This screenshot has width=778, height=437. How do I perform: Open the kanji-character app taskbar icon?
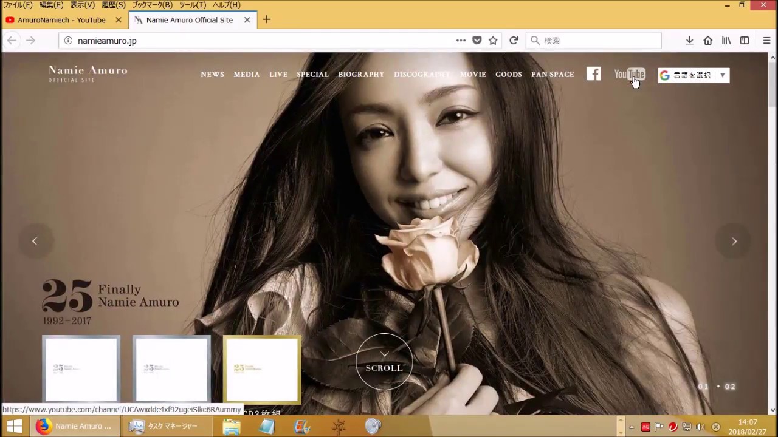[339, 426]
